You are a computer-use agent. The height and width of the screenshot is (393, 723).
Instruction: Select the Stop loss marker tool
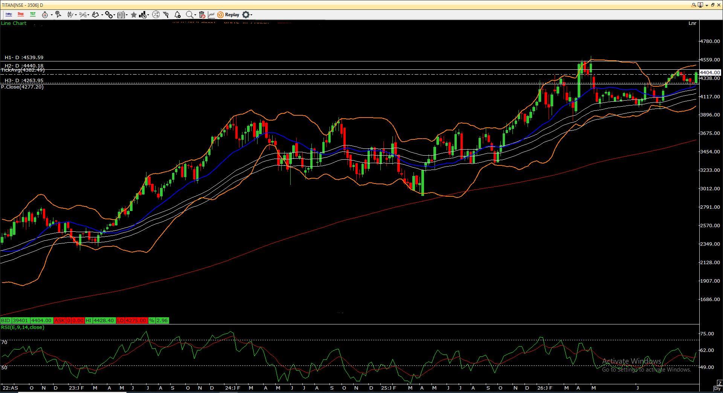(x=21, y=14)
